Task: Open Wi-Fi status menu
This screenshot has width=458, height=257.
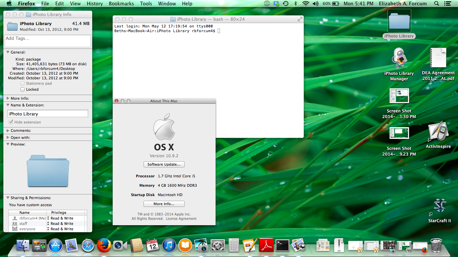Action: click(305, 4)
